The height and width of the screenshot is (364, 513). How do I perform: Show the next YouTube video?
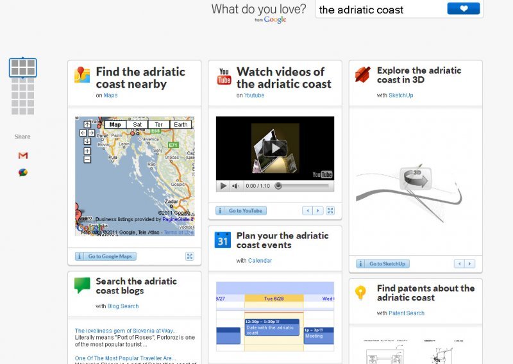tap(318, 211)
